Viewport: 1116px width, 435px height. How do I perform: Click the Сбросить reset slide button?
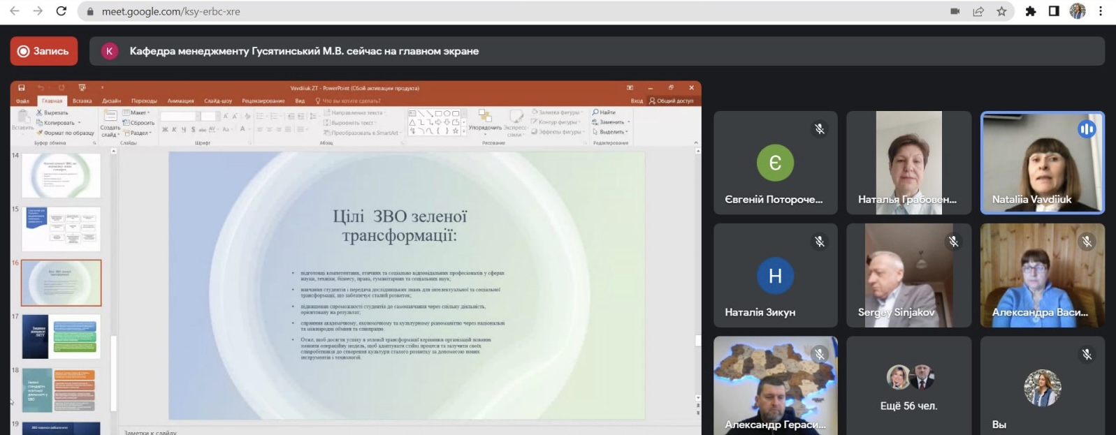tap(138, 122)
